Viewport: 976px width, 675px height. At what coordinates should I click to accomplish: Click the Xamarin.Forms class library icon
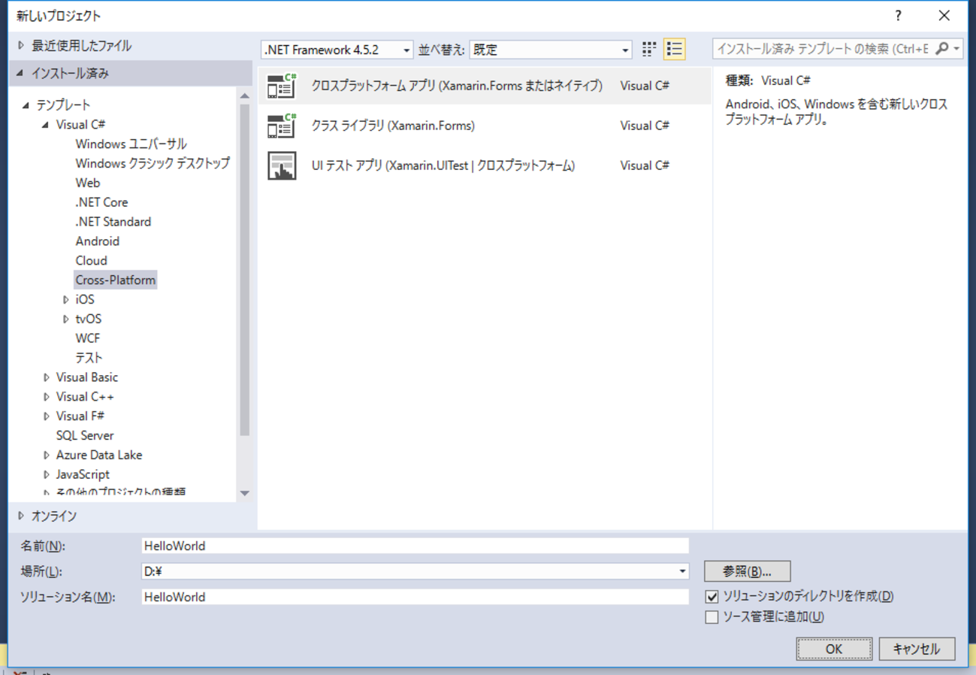point(282,126)
